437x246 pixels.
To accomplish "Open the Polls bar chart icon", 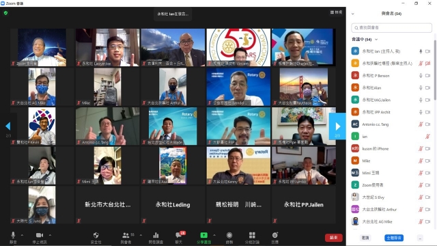I will 156,235.
